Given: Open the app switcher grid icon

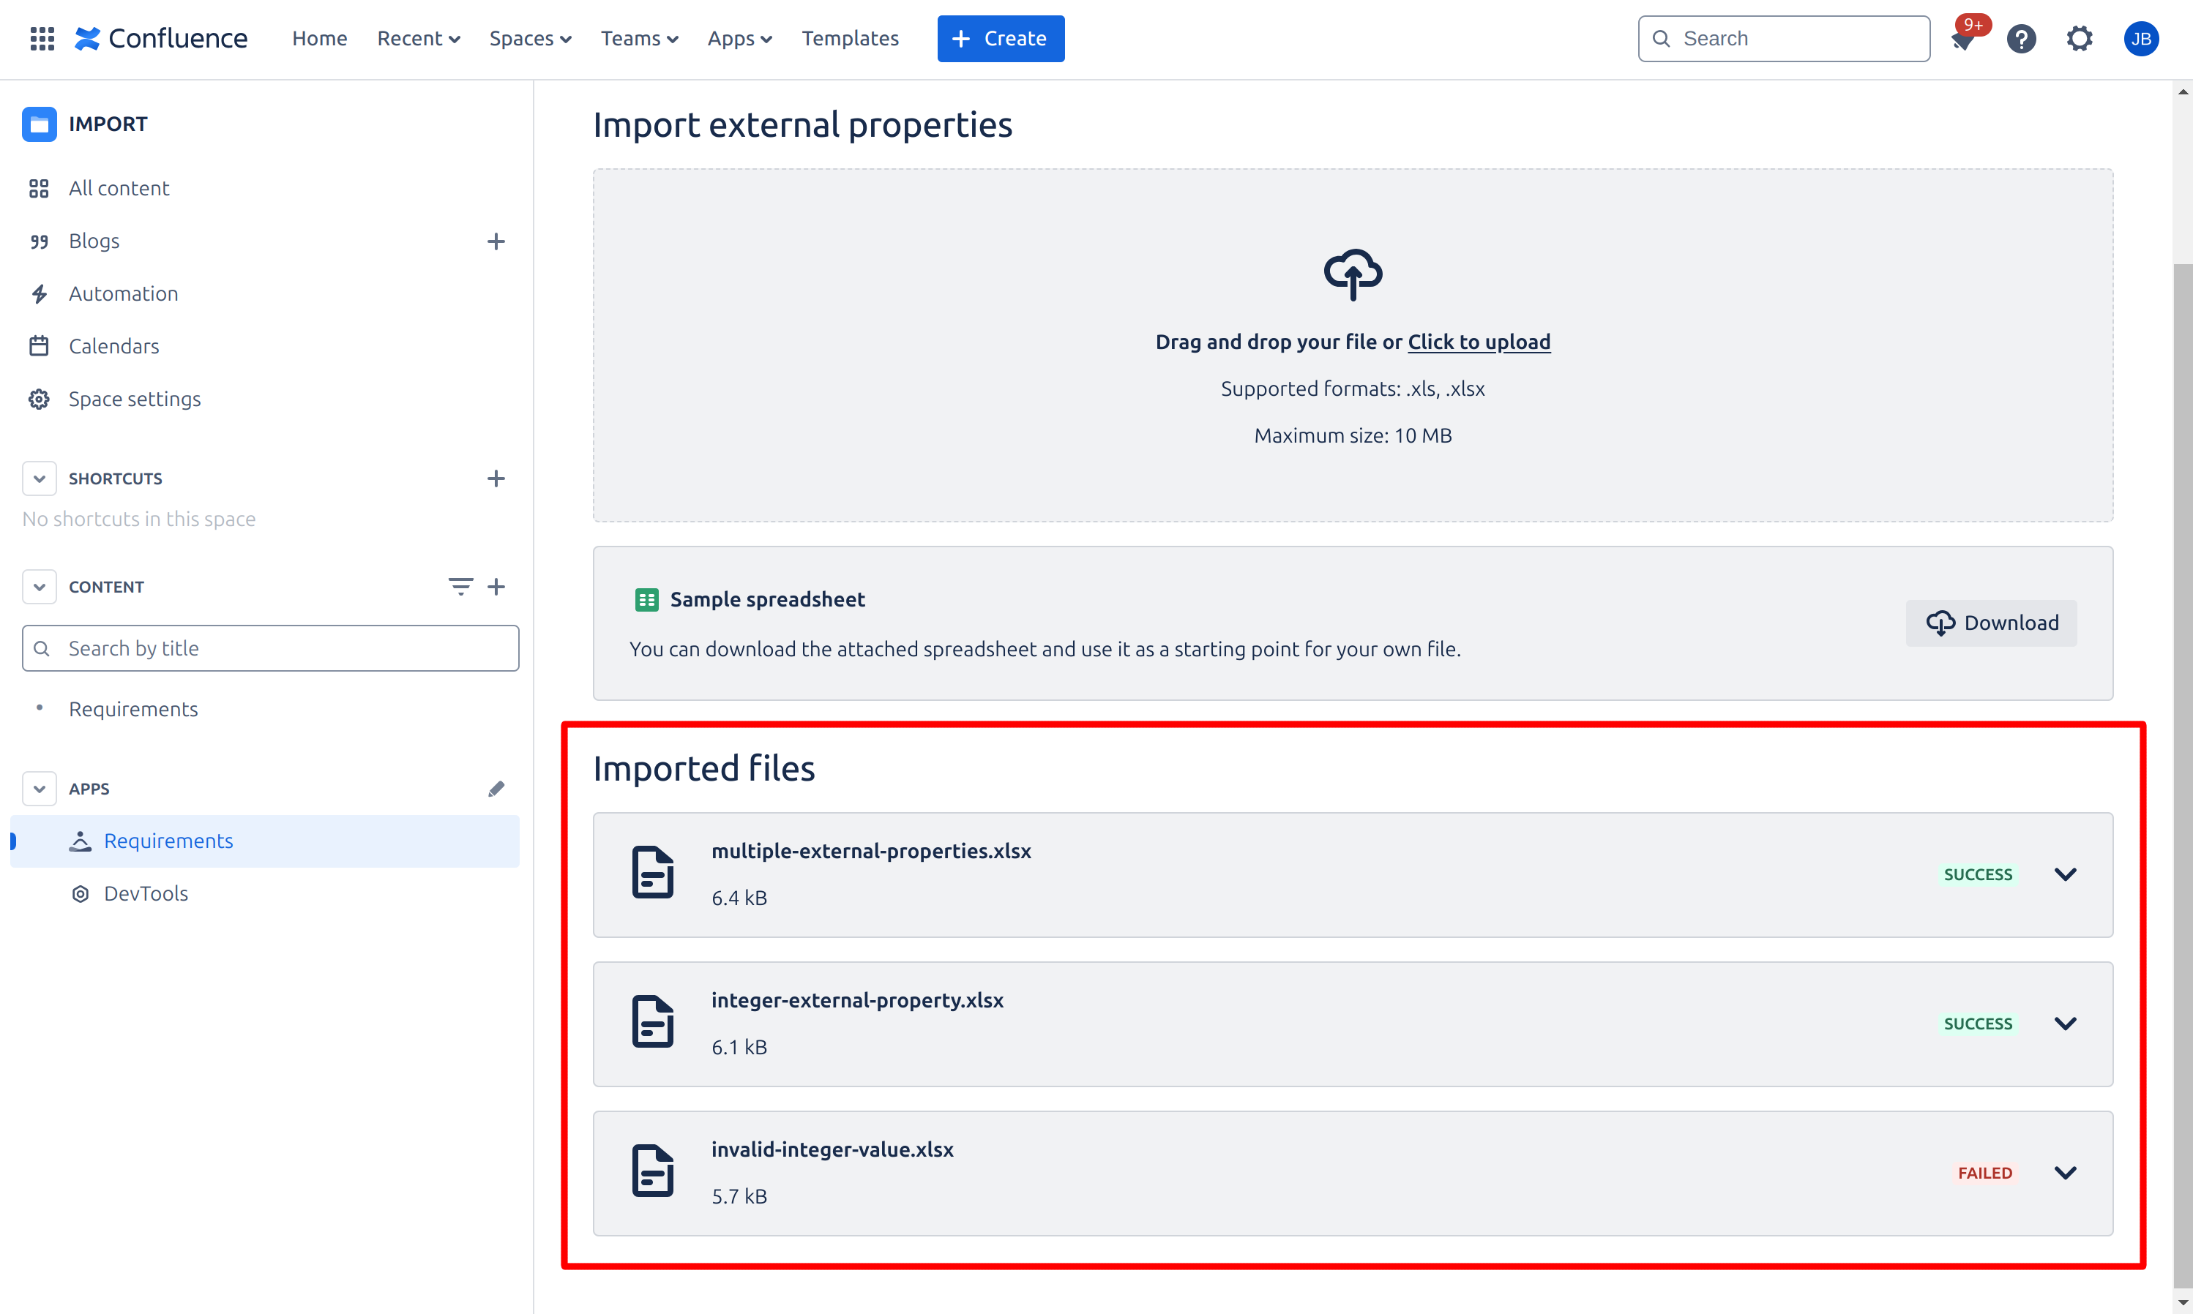Looking at the screenshot, I should [x=42, y=38].
